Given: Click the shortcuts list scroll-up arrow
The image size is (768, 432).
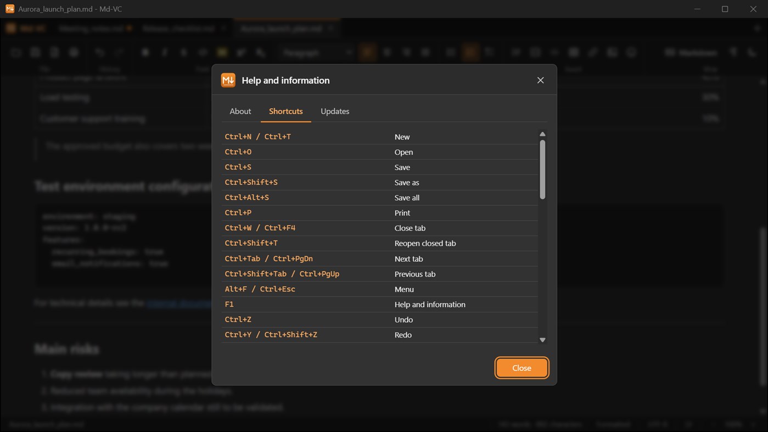Looking at the screenshot, I should click(x=542, y=134).
